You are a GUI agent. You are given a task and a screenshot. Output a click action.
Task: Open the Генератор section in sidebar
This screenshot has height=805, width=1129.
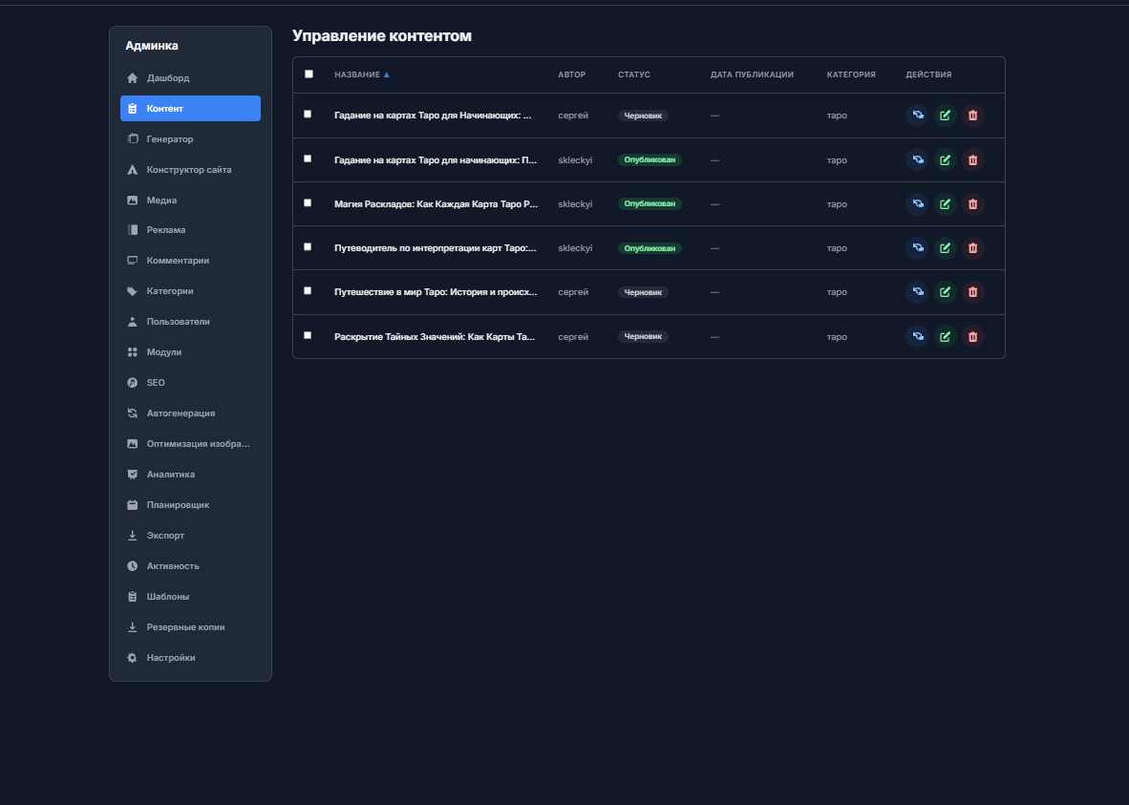[169, 139]
